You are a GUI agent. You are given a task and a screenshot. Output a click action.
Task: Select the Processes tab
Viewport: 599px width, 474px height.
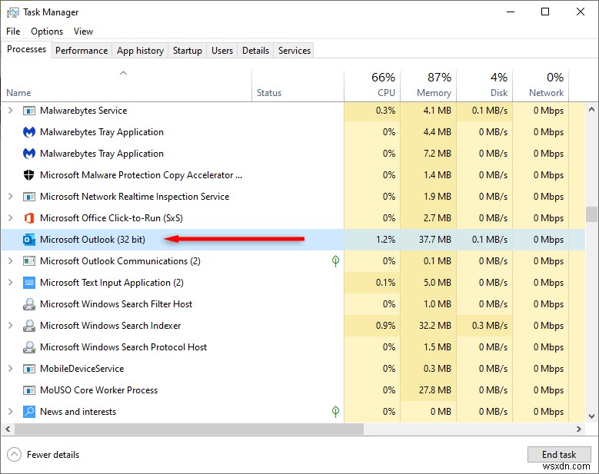pos(26,50)
